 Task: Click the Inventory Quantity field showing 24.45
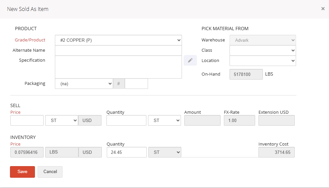point(127,152)
